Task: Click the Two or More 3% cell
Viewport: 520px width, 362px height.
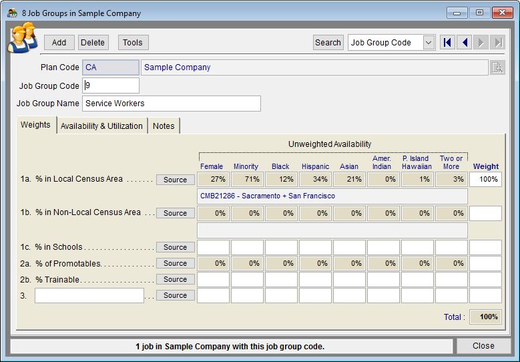Action: click(x=451, y=180)
